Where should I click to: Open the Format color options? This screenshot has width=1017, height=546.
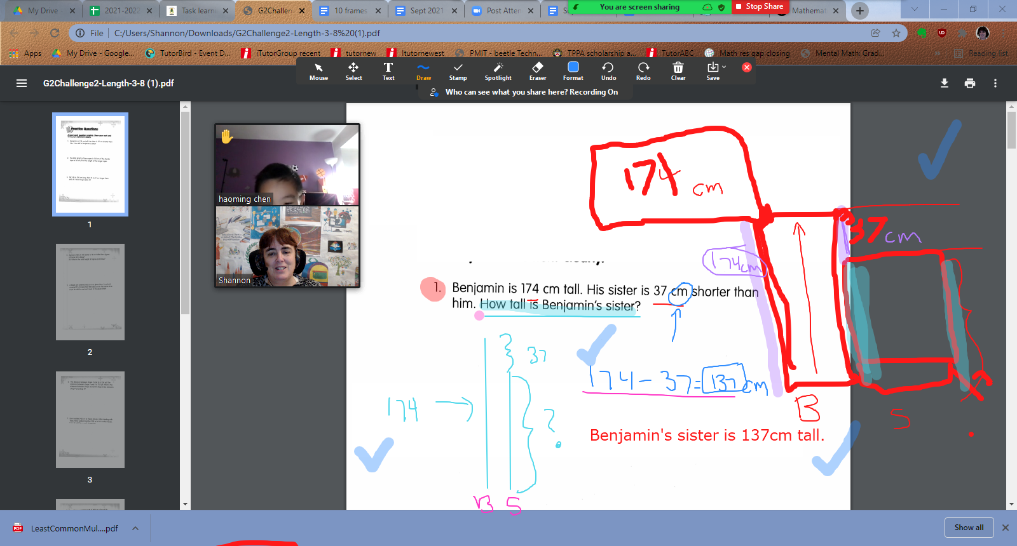coord(573,71)
